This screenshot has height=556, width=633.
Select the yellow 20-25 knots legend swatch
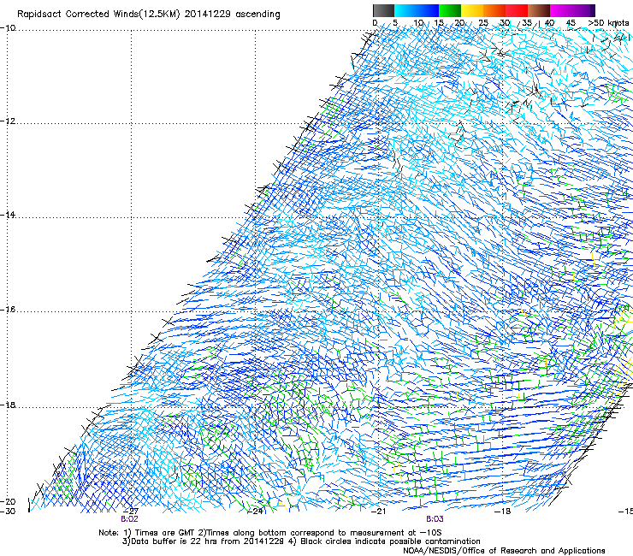[x=472, y=10]
